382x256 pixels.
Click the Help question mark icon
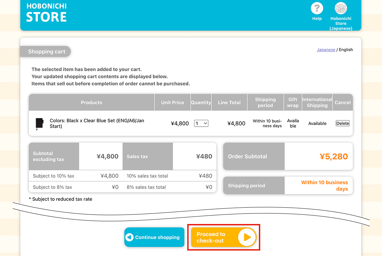pos(317,9)
